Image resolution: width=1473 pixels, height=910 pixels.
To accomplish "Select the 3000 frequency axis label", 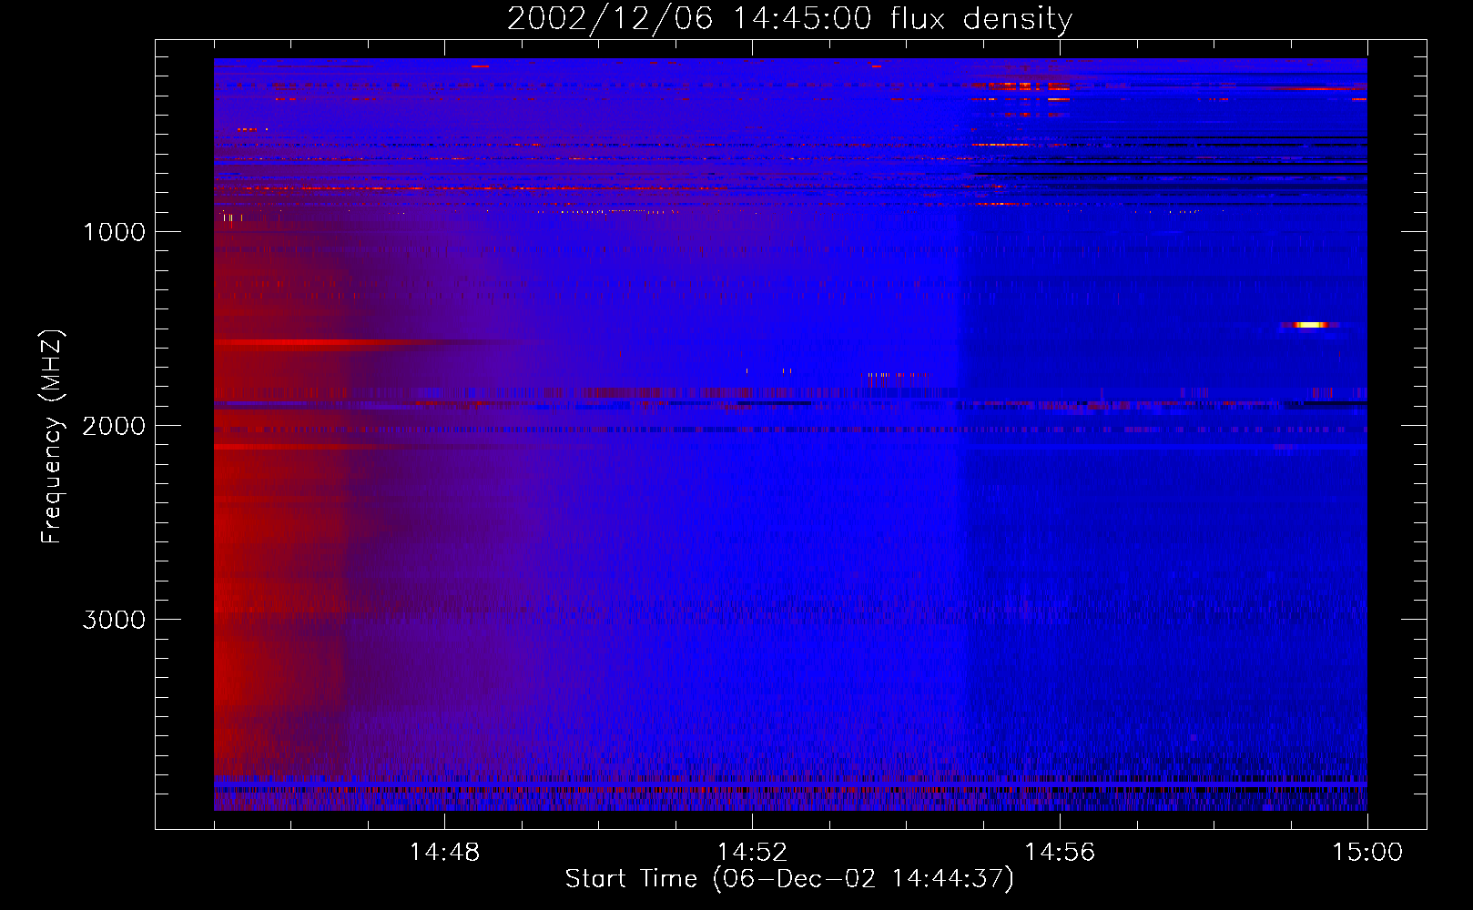I will [114, 620].
